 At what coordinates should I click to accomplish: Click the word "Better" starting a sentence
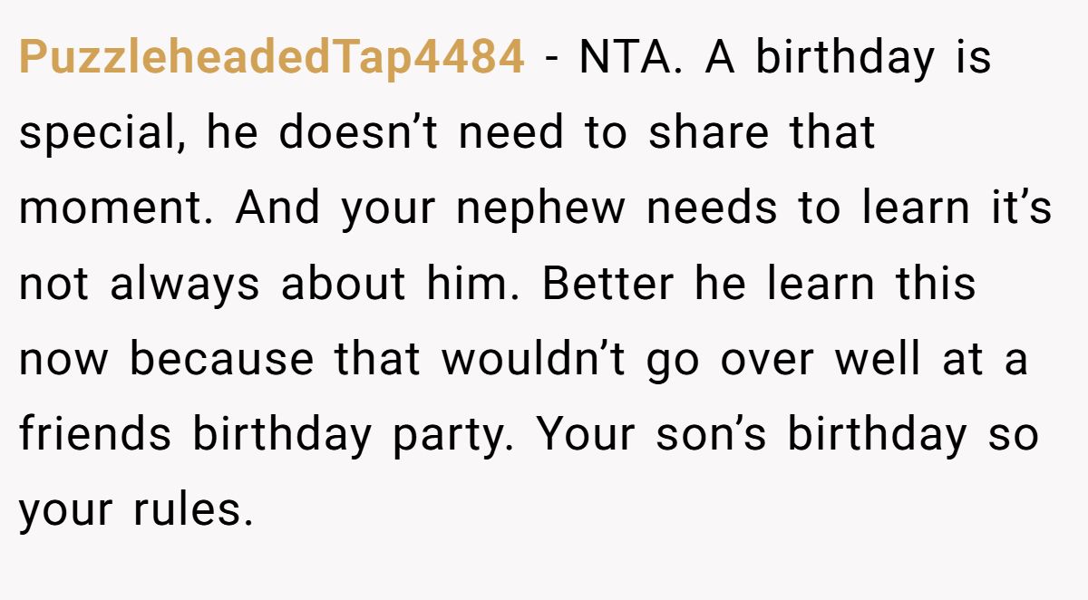coord(608,284)
